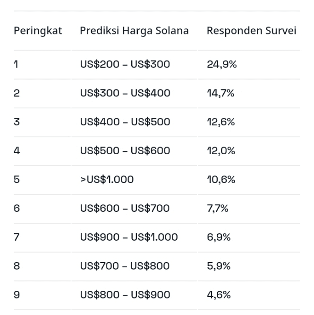Click the Peringkat column header
Screen dimensions: 314x315
click(x=38, y=31)
